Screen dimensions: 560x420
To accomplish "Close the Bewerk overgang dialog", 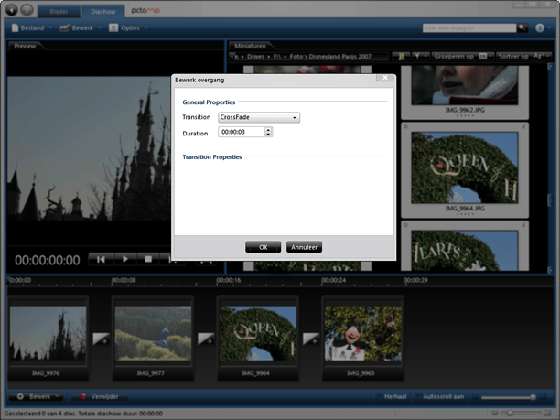I will coord(385,78).
